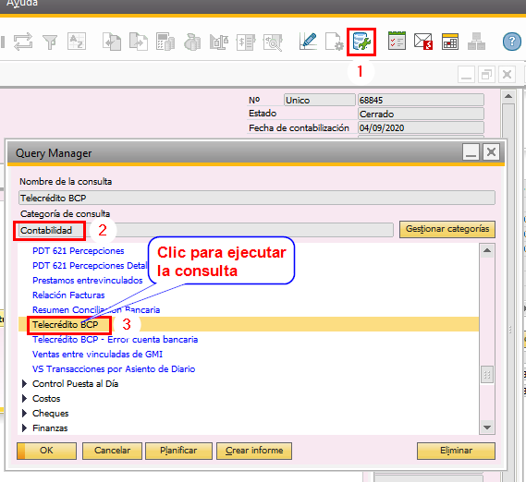The width and height of the screenshot is (526, 482).
Task: Open the checklist activities toolbar icon
Action: point(397,41)
